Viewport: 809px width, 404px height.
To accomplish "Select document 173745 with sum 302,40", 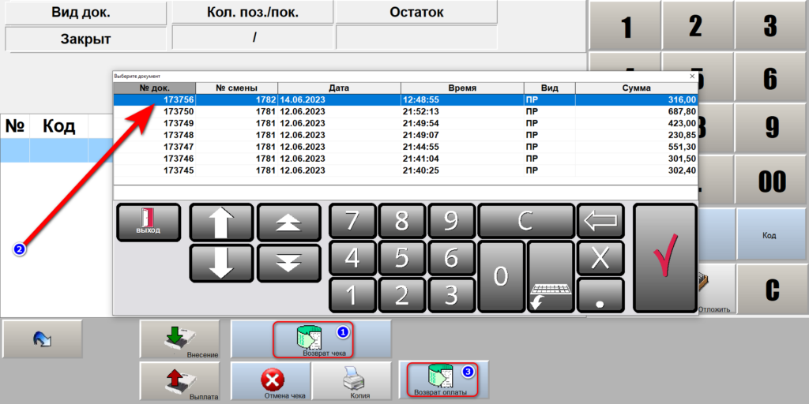I will [x=404, y=170].
